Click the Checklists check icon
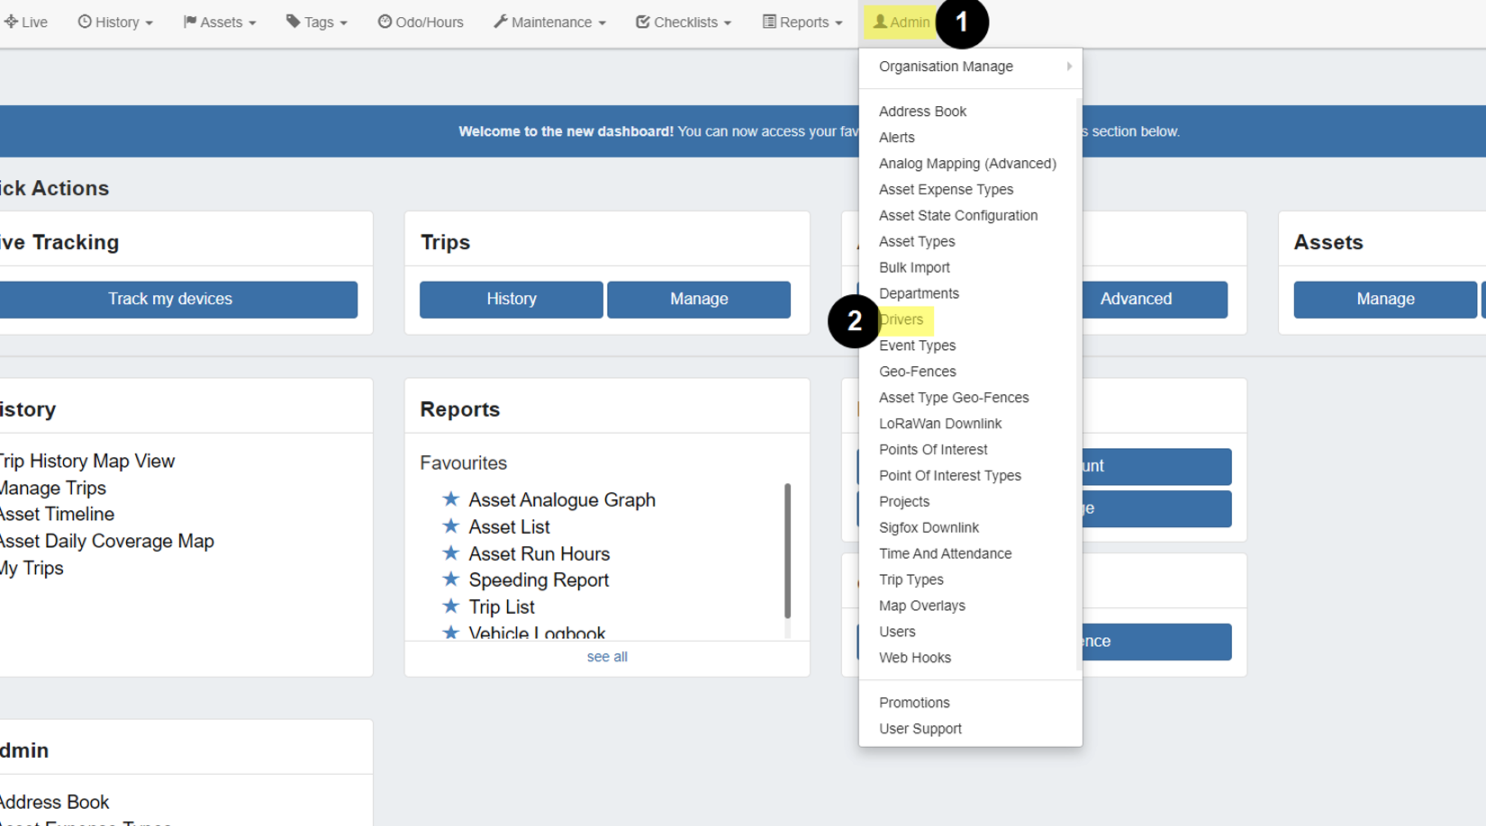Viewport: 1486px width, 826px height. 643,22
